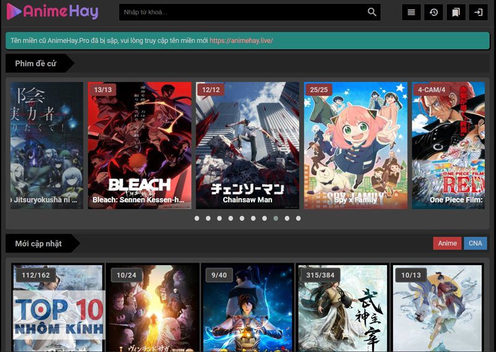The image size is (496, 352).
Task: Select the Anime filter button
Action: pos(447,243)
